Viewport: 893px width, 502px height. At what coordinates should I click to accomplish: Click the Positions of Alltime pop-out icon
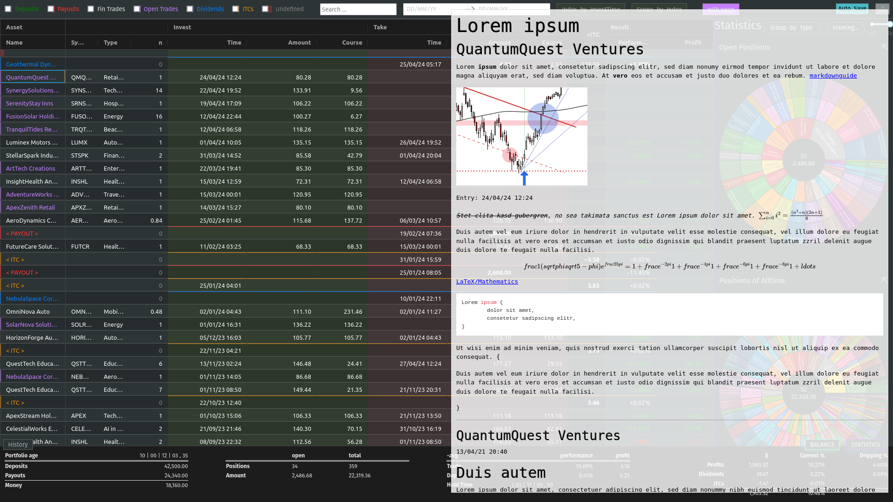884,280
